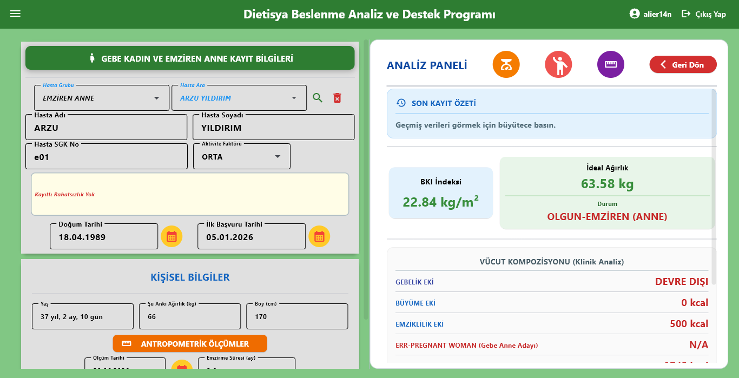Click the analysis panel vertical scrollbar
This screenshot has height=378, width=739.
(x=714, y=187)
